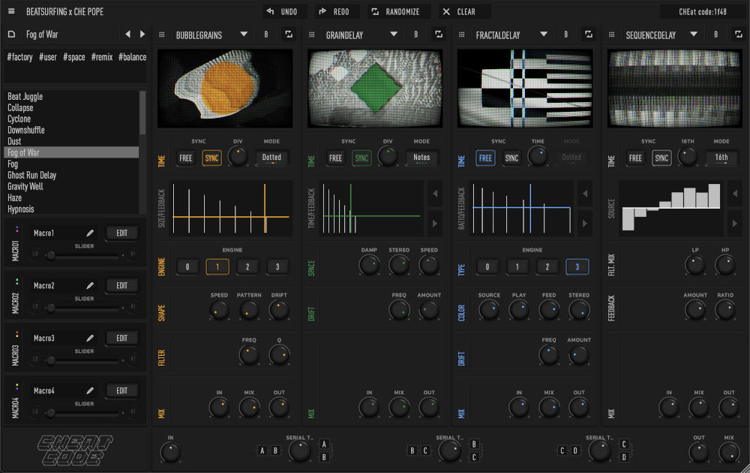Image resolution: width=750 pixels, height=473 pixels.
Task: Click the new preset page icon
Action: (x=11, y=35)
